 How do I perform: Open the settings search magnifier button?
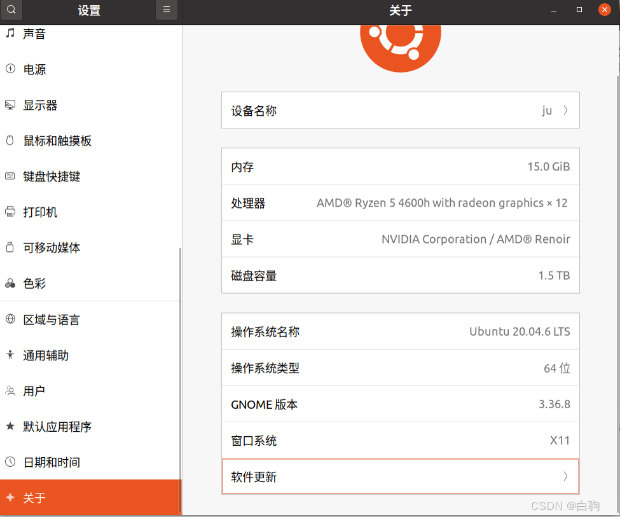[11, 10]
